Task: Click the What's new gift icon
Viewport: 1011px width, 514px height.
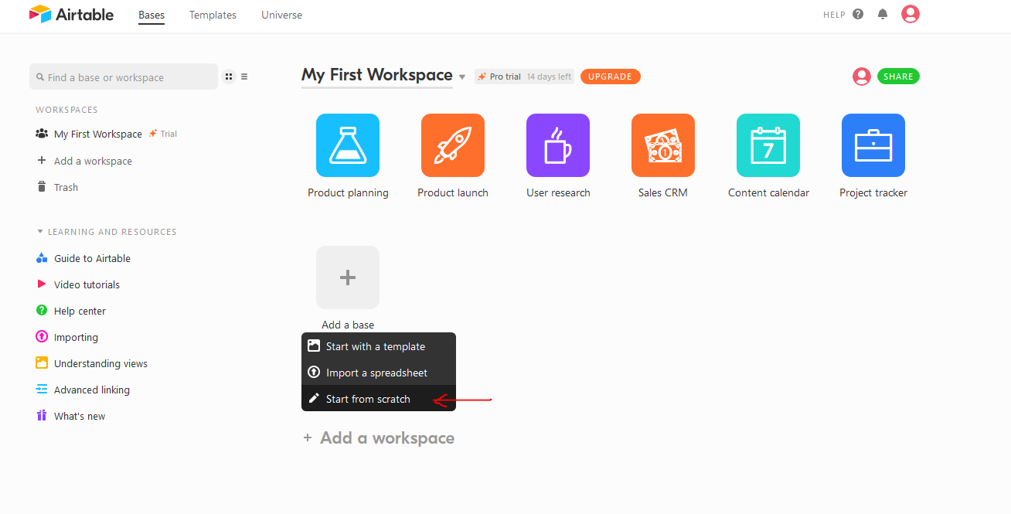Action: 42,416
